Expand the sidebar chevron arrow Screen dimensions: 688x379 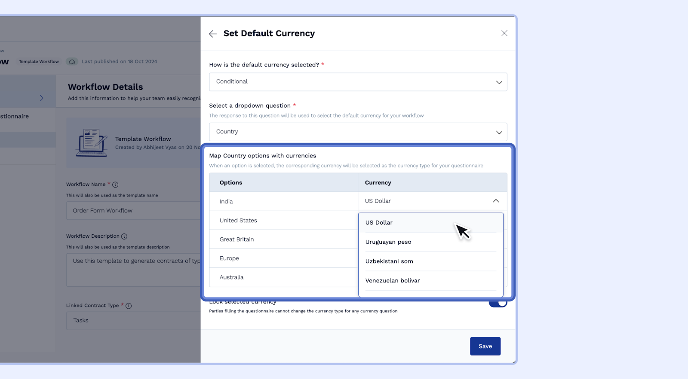42,98
